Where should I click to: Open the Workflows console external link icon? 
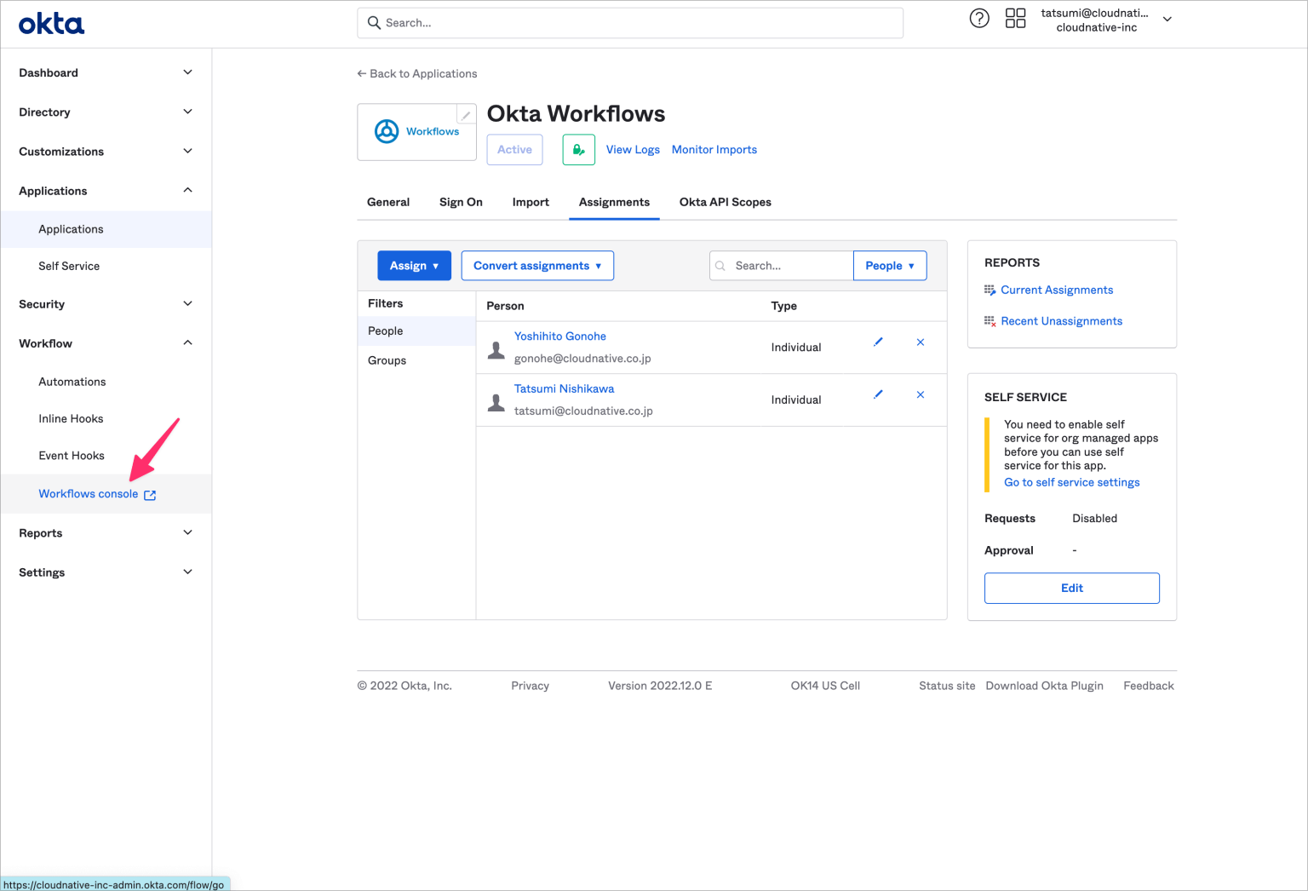click(x=151, y=494)
